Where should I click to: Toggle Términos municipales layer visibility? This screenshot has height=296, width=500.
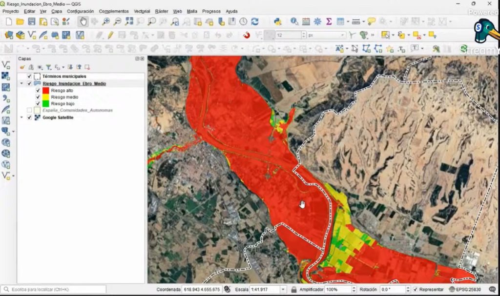[29, 77]
